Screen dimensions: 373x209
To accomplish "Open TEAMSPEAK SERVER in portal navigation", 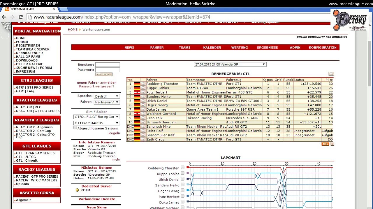I will point(33,49).
